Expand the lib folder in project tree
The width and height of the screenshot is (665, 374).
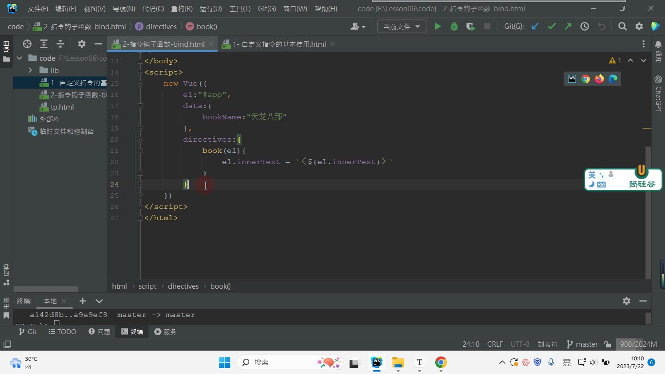30,71
